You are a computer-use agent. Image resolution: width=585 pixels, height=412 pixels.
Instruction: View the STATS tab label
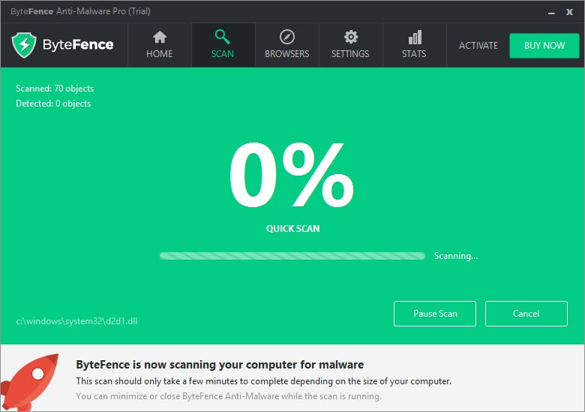414,54
